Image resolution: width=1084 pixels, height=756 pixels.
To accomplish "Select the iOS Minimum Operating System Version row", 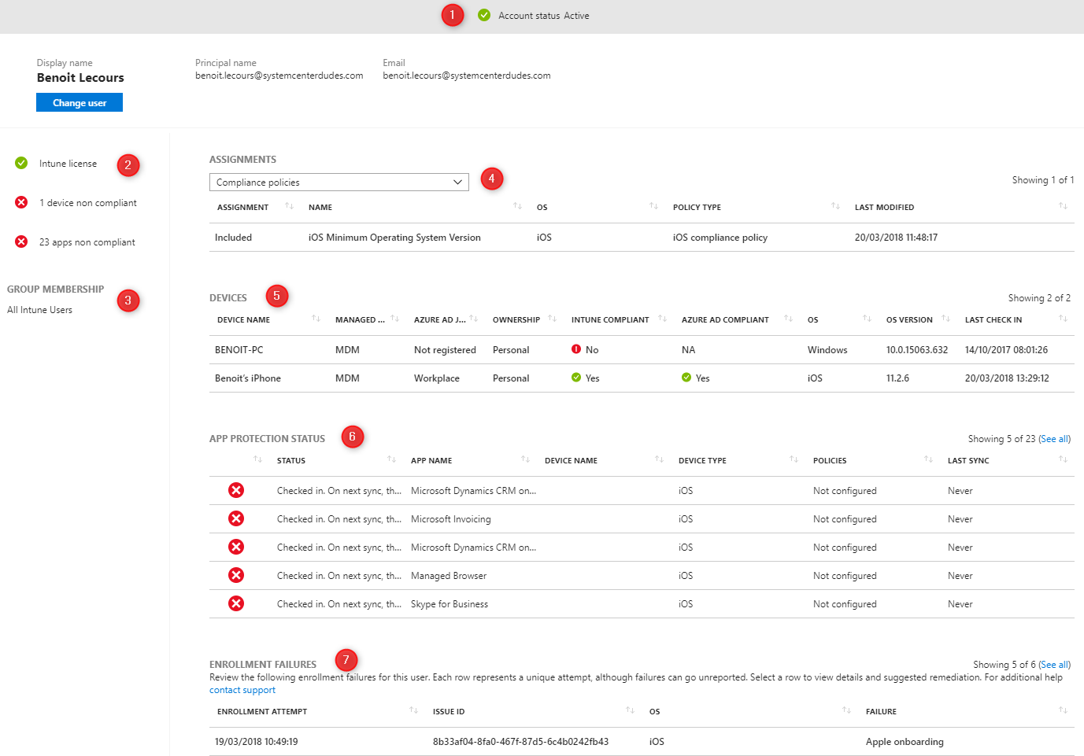I will click(642, 238).
